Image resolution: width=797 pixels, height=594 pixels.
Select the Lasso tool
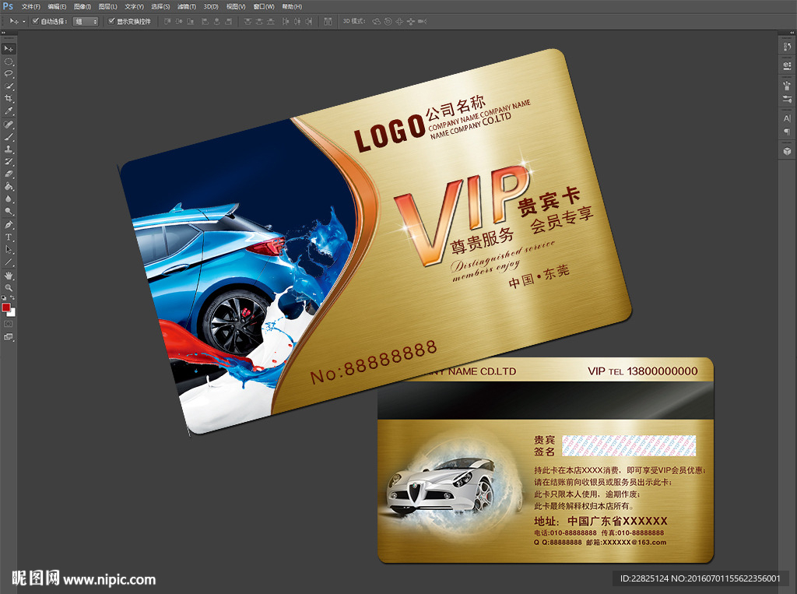[9, 74]
